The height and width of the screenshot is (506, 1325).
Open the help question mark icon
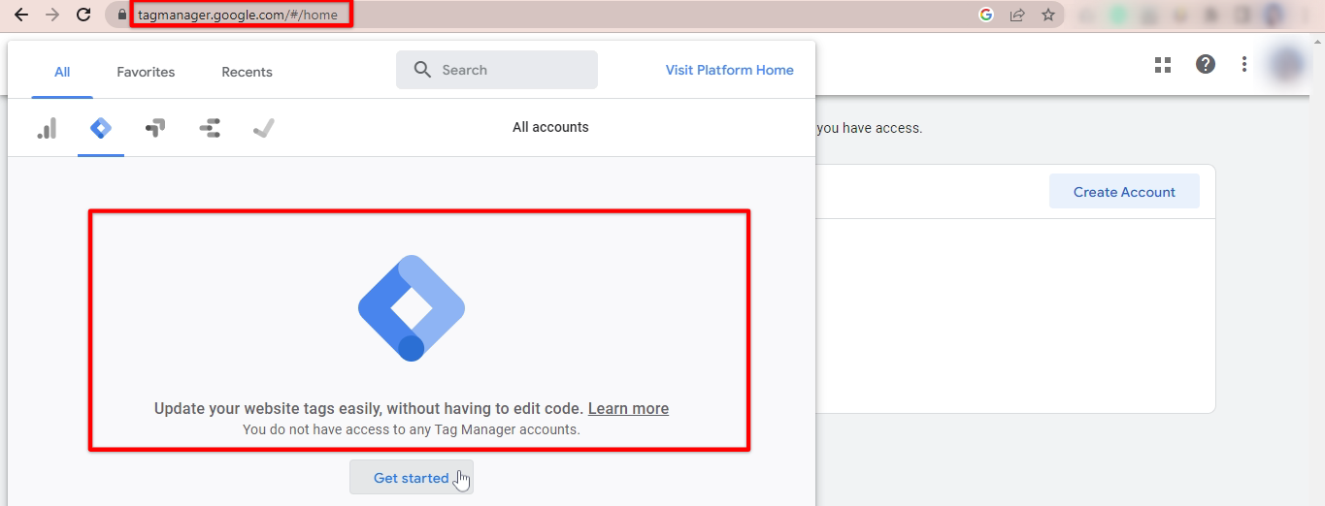coord(1206,64)
